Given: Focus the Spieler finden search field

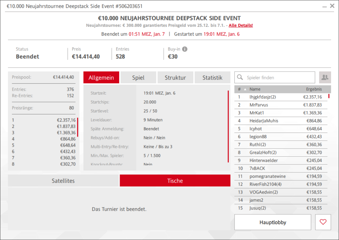Looking at the screenshot, I should 275,77.
